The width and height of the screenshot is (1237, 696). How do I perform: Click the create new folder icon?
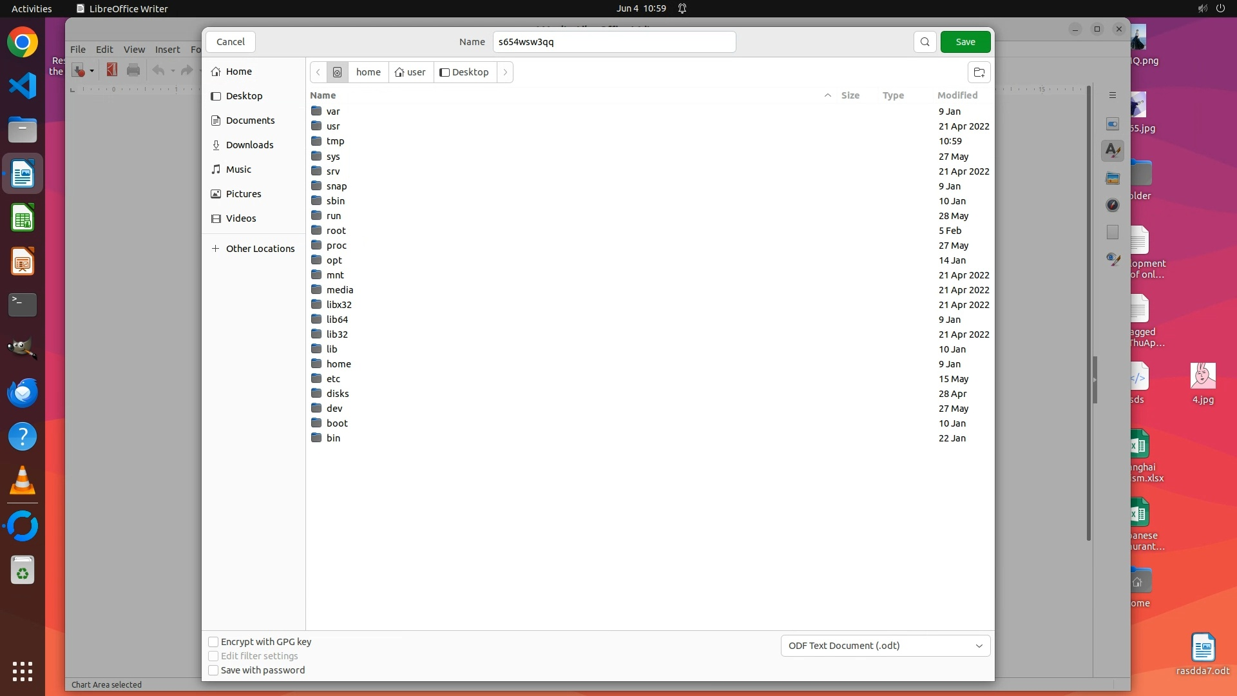click(979, 72)
